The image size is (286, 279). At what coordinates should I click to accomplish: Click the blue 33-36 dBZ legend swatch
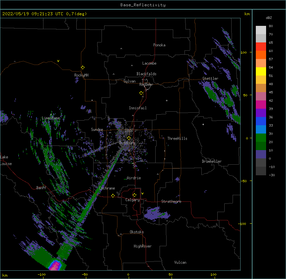(x=261, y=121)
